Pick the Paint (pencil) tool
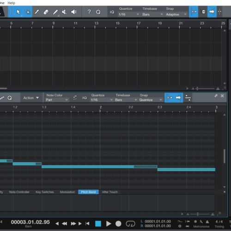This screenshot has height=231, width=231. 55,12
